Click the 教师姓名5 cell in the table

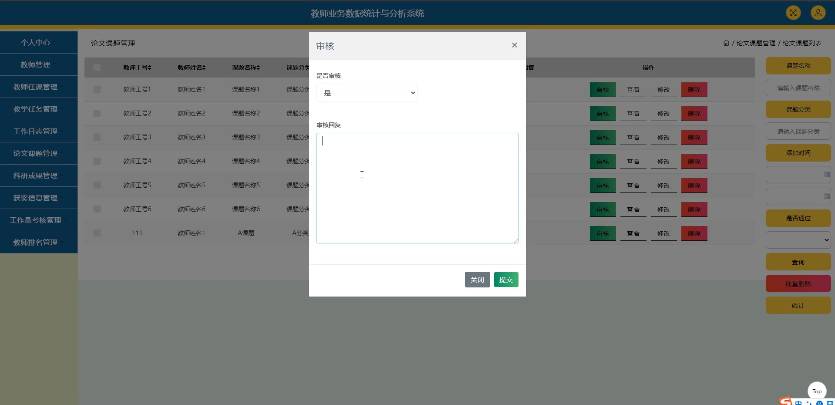click(x=192, y=185)
